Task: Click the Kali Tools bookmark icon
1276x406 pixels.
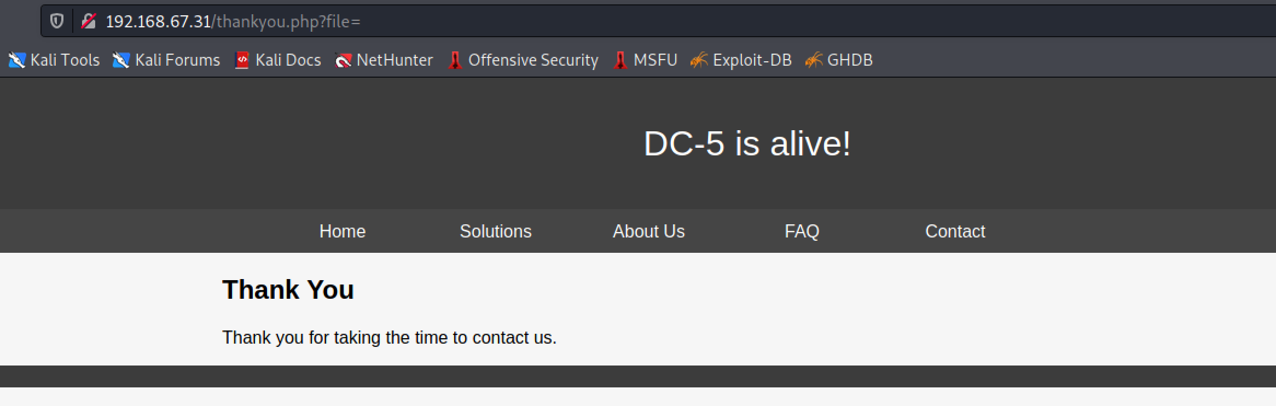Action: (17, 60)
